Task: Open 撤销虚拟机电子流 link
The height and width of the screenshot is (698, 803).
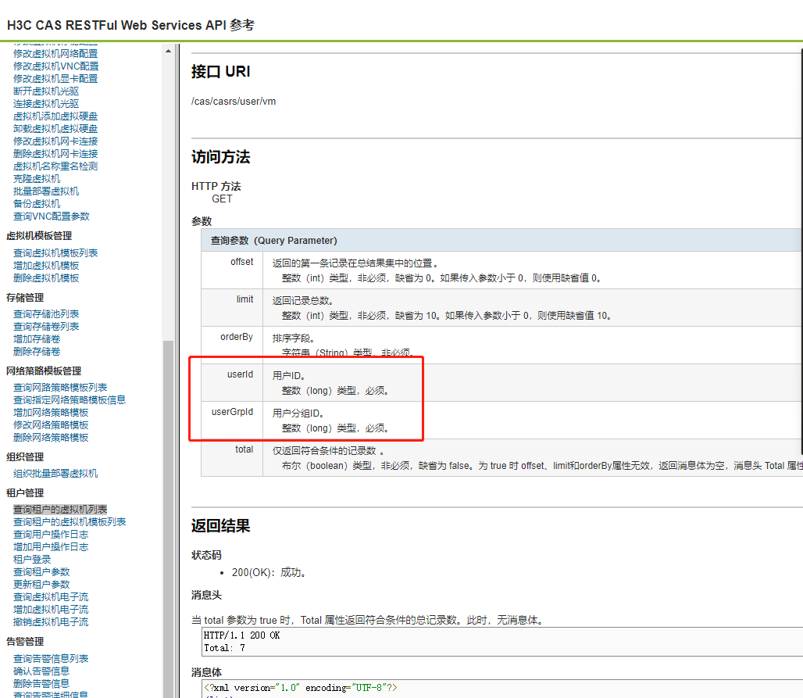Action: point(51,622)
